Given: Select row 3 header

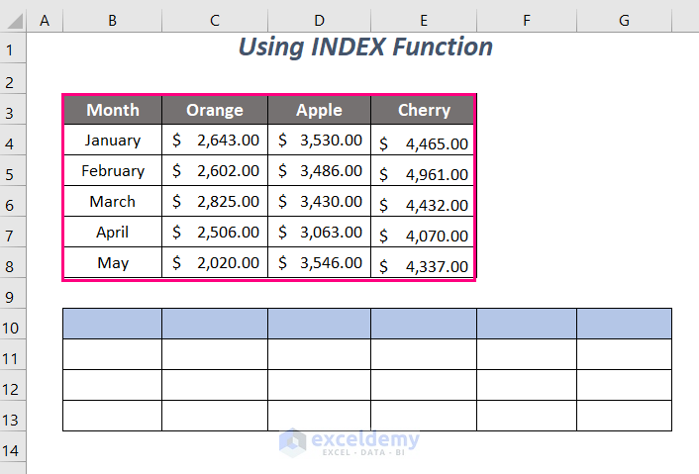Looking at the screenshot, I should pos(13,110).
